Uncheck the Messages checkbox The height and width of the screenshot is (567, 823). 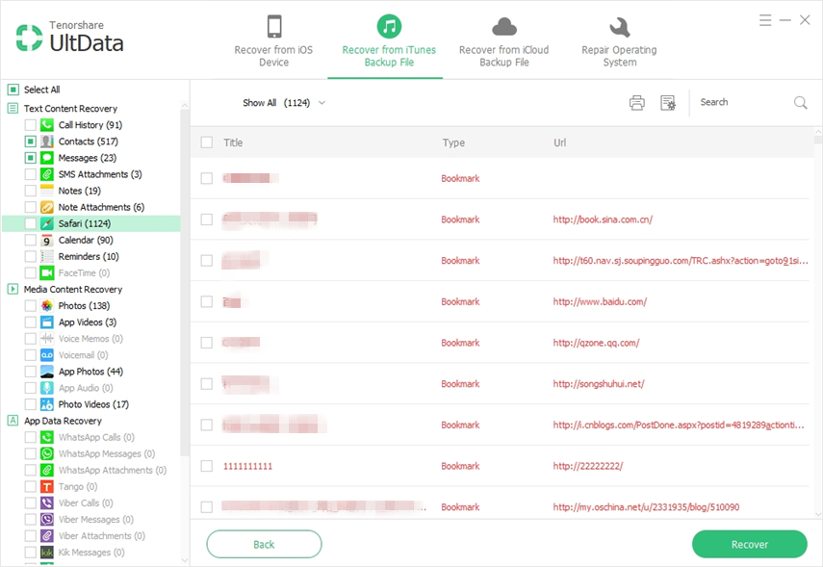click(31, 158)
